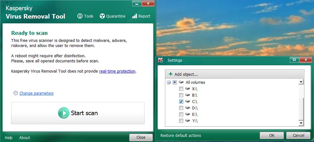Click Restore default actions
This screenshot has height=142, width=314.
181,136
